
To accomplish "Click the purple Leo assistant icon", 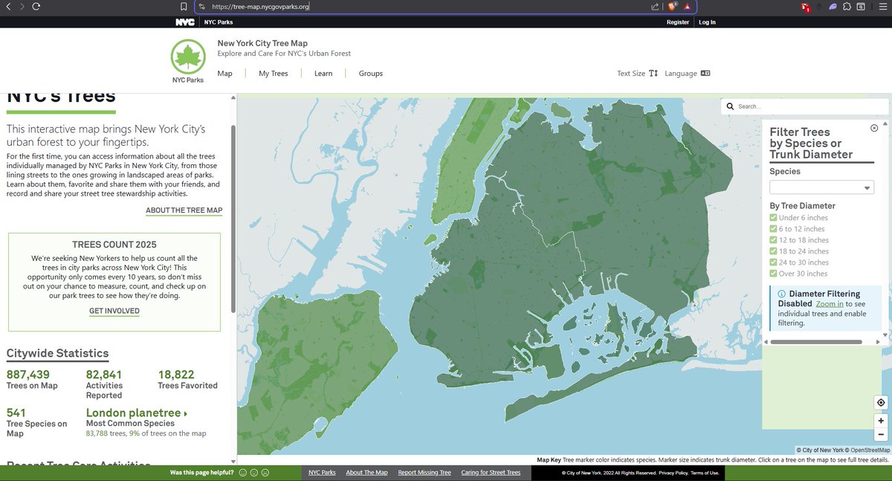I will tap(833, 6).
